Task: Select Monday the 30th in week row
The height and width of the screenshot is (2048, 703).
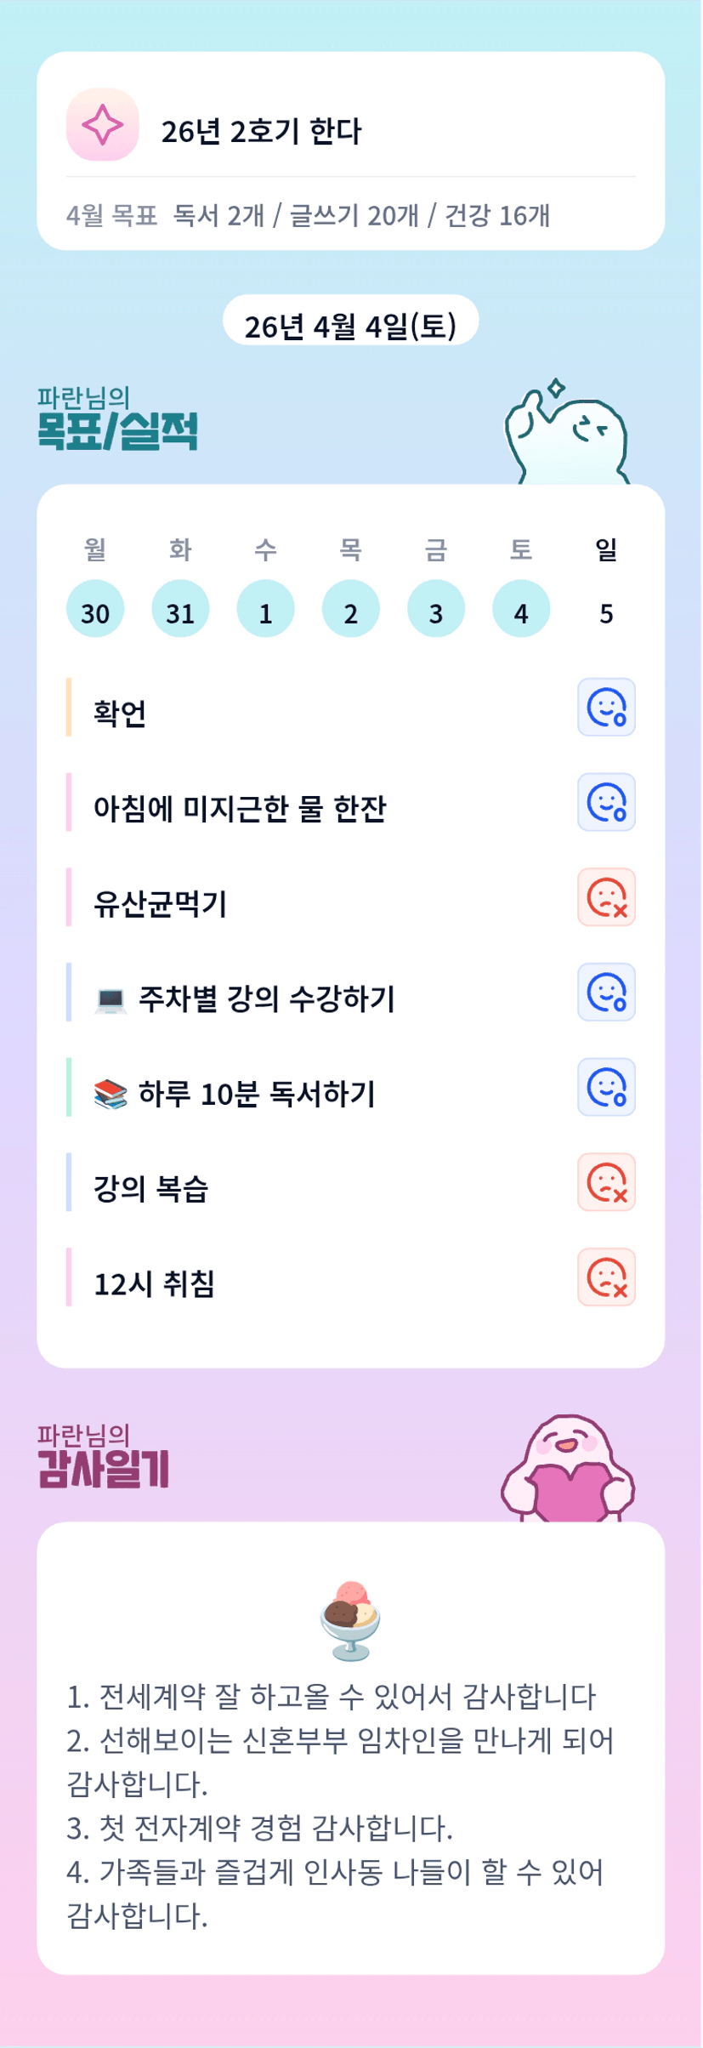Action: tap(95, 609)
